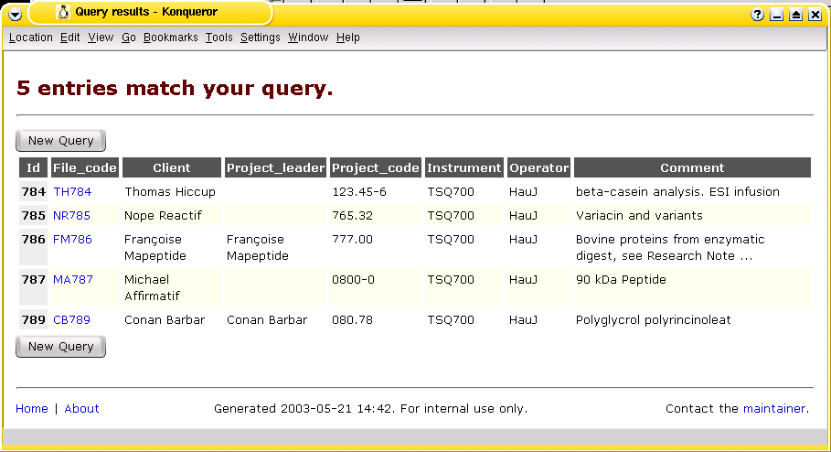831x452 pixels.
Task: Click project code 765.32
Action: (353, 215)
